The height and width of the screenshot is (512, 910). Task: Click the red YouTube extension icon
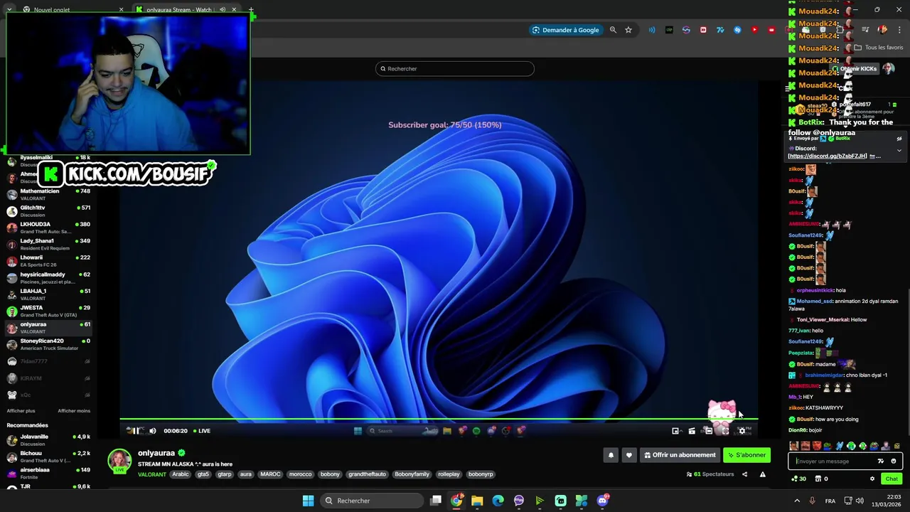[754, 30]
